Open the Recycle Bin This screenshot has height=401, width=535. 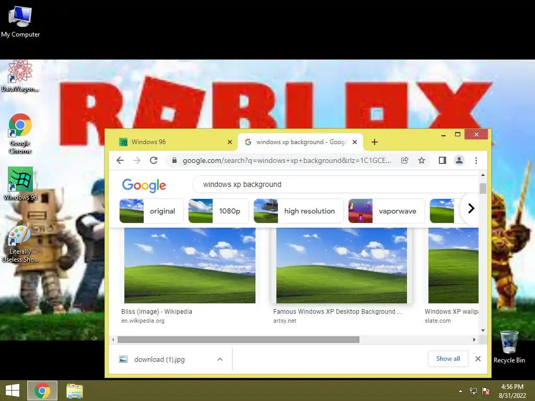509,347
